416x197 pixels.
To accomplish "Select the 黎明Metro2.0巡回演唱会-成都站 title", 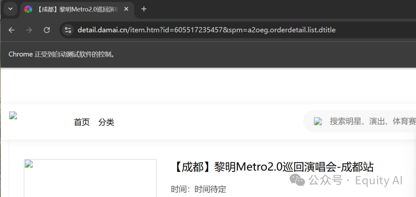I will (x=272, y=167).
